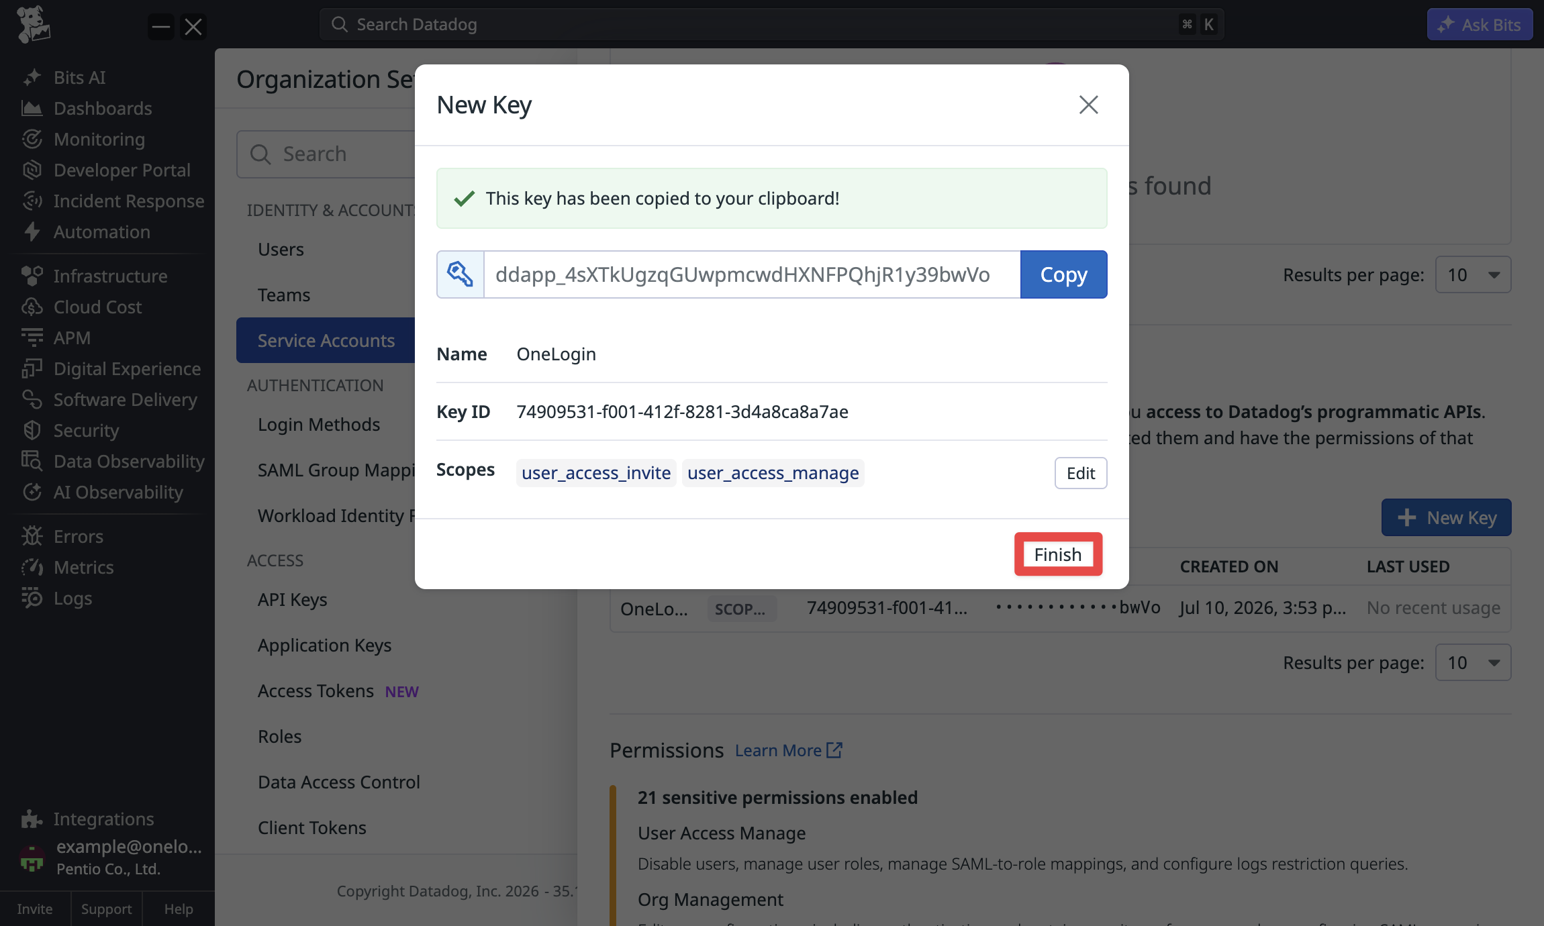Click the user avatar for example@onelo...
Image resolution: width=1544 pixels, height=926 pixels.
point(32,858)
